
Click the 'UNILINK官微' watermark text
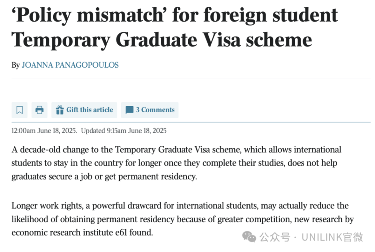pyautogui.click(x=333, y=237)
